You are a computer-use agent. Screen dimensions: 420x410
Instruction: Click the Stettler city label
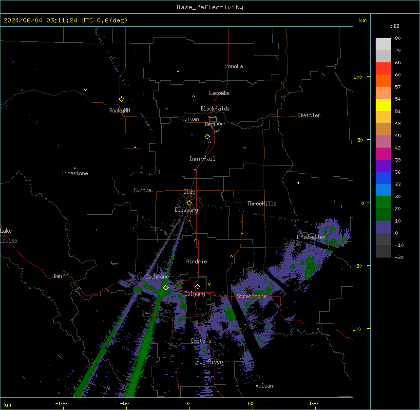(309, 115)
